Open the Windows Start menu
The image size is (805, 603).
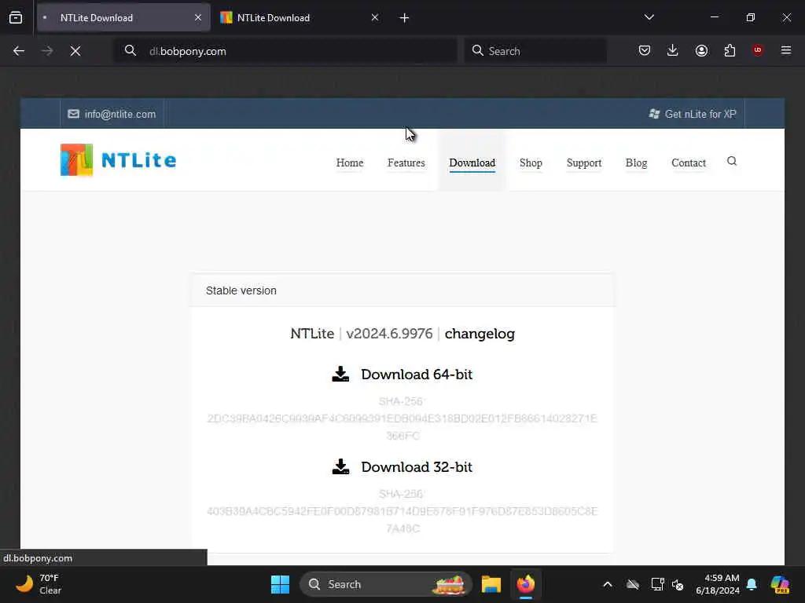tap(281, 584)
